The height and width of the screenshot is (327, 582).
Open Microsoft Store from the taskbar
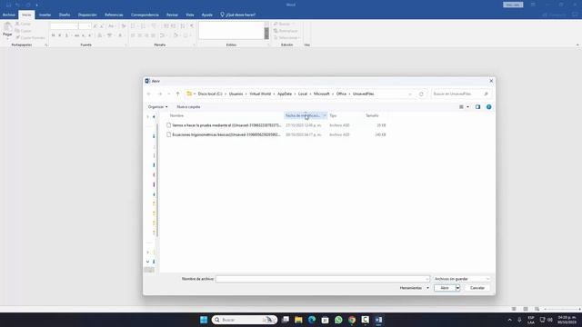pos(326,320)
